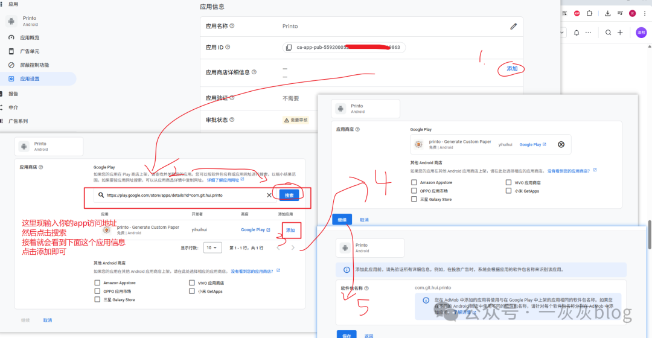Open the media control playlist icon
The height and width of the screenshot is (338, 652).
[x=620, y=13]
